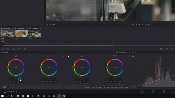Open the Media page tab
The height and width of the screenshot is (98, 175).
142,92
